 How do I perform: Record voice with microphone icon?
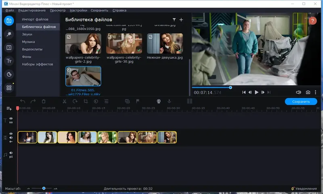coord(169,101)
